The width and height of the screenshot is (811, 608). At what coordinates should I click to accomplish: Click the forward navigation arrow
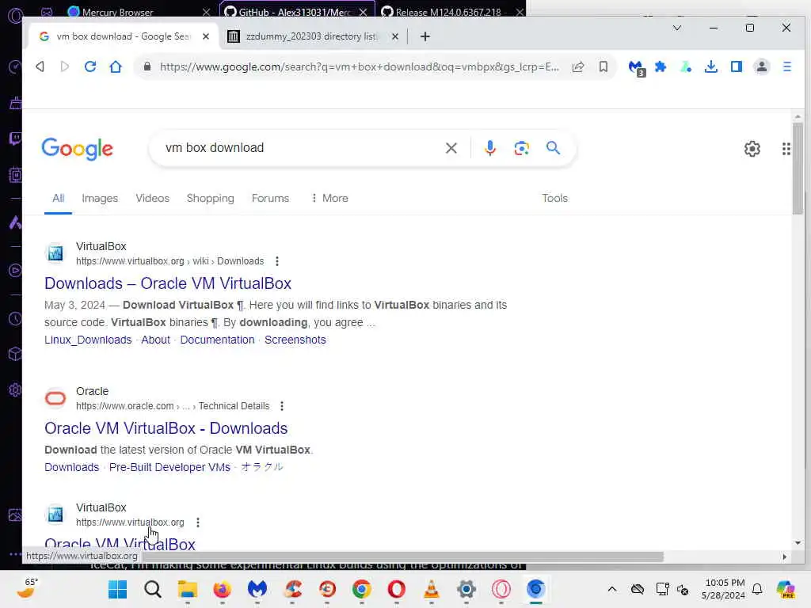coord(65,66)
